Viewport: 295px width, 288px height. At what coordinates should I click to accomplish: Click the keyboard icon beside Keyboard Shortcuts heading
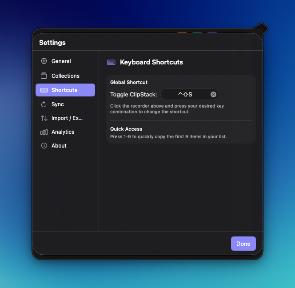[111, 62]
